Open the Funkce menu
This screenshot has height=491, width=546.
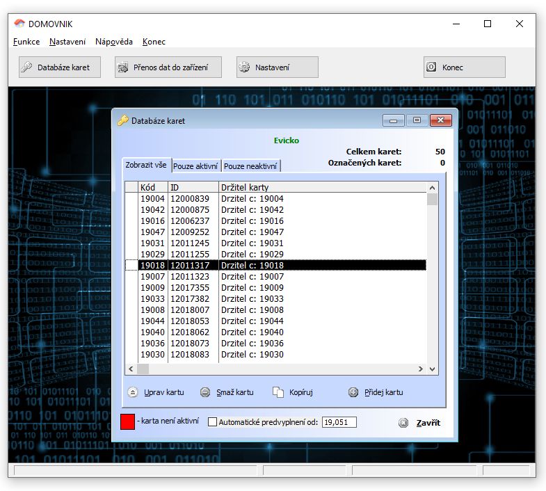26,42
